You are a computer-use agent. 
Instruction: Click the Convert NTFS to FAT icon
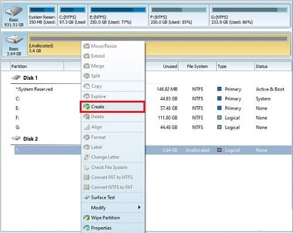click(86, 187)
